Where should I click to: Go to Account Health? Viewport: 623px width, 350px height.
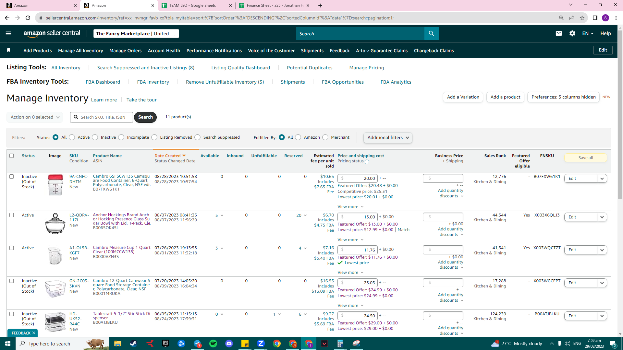[x=164, y=51]
